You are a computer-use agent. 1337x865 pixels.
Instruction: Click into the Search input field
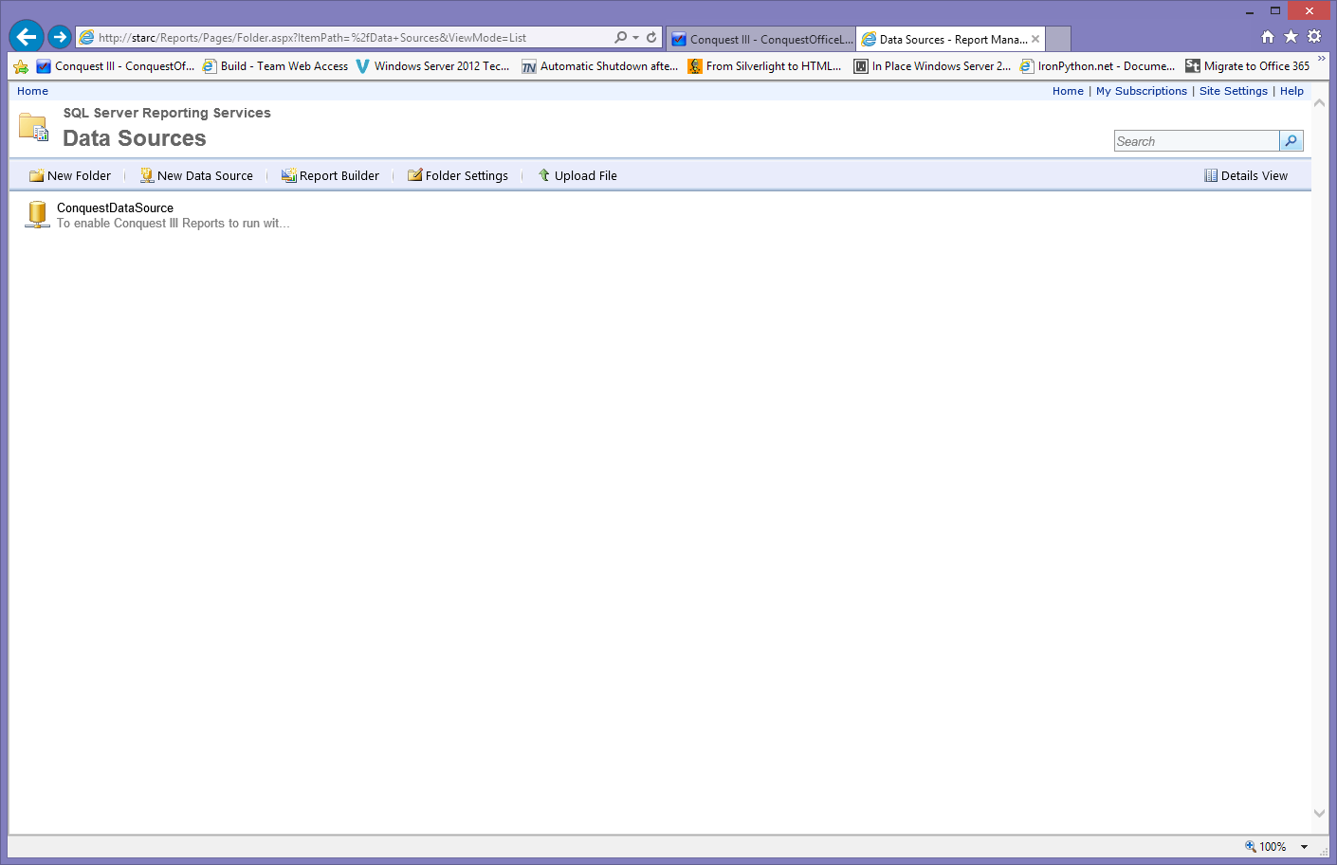1197,141
